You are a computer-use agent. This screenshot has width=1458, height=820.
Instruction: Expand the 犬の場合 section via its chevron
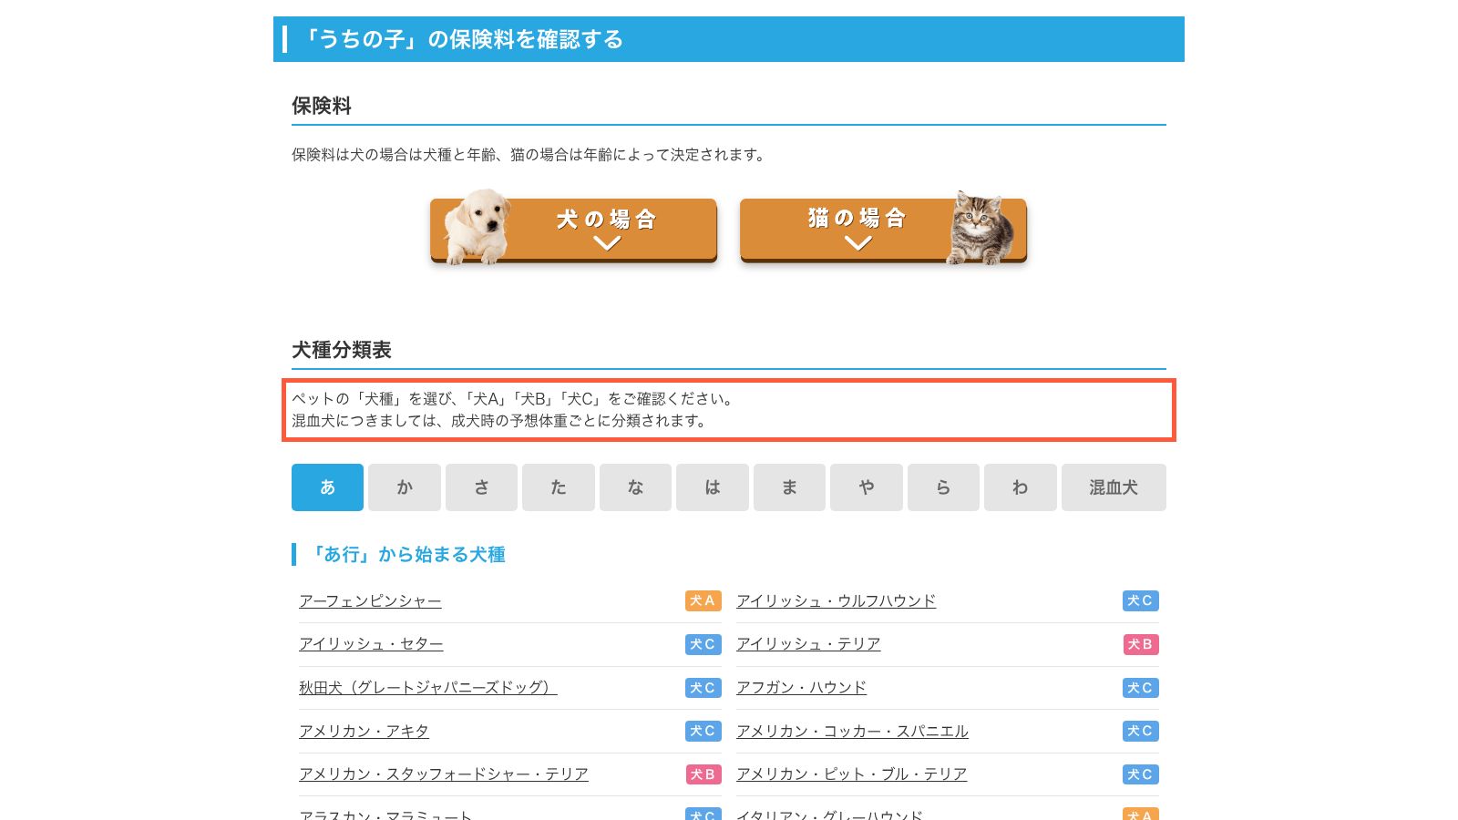(607, 243)
